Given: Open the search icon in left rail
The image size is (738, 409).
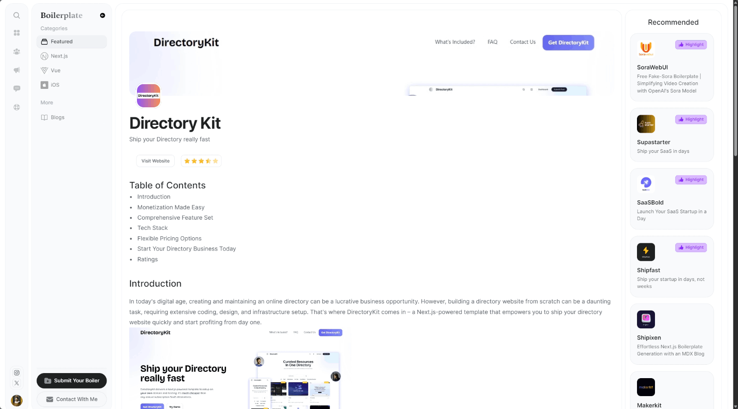Looking at the screenshot, I should pyautogui.click(x=17, y=15).
